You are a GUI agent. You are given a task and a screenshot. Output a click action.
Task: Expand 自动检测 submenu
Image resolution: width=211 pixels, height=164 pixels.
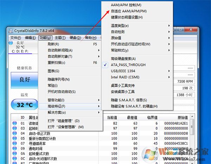click(137, 32)
